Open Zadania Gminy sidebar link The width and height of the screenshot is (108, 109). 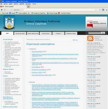9,83
